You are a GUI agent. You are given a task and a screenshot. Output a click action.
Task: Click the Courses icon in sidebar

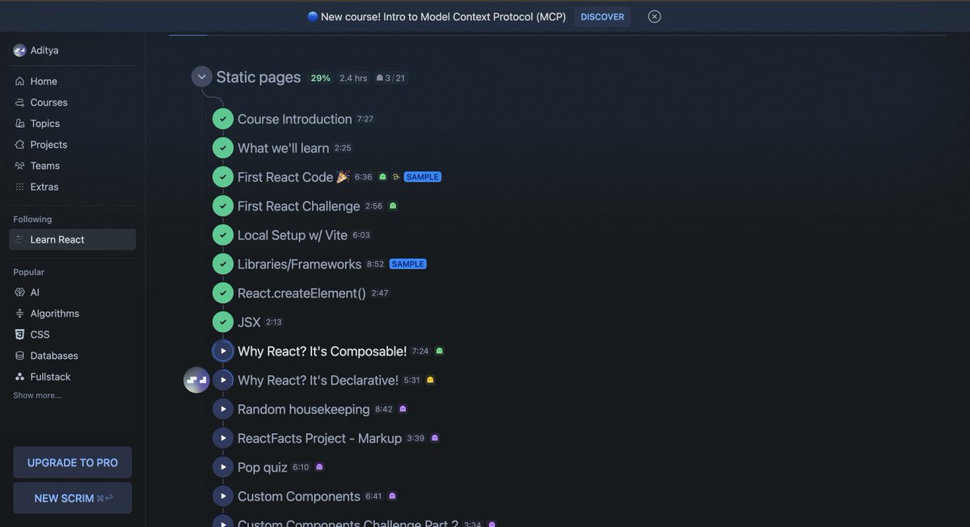coord(20,103)
